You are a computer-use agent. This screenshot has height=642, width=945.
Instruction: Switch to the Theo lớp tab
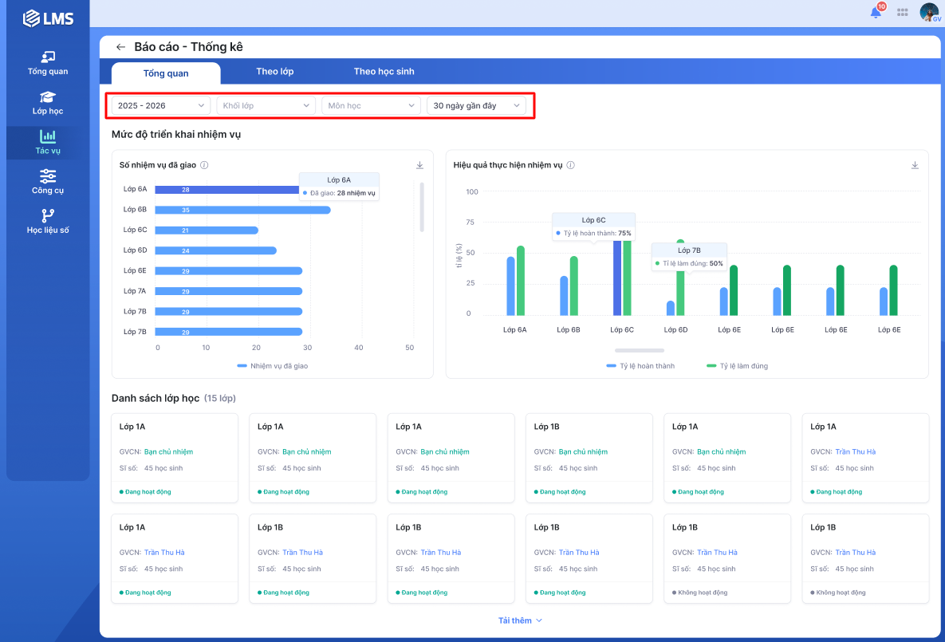(274, 72)
